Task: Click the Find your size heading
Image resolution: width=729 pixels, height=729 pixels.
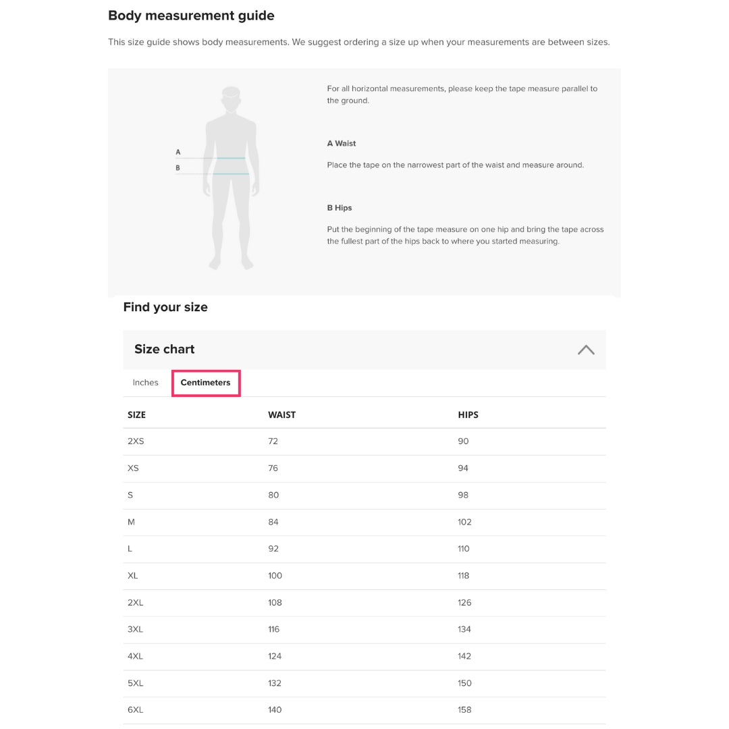Action: point(165,307)
